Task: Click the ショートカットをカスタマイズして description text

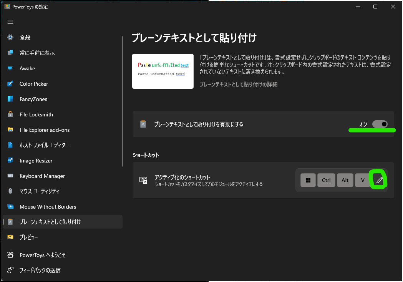Action: (209, 184)
